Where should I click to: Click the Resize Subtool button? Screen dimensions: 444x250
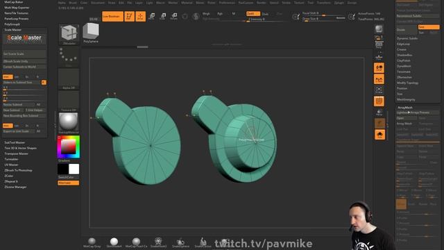coord(19,105)
